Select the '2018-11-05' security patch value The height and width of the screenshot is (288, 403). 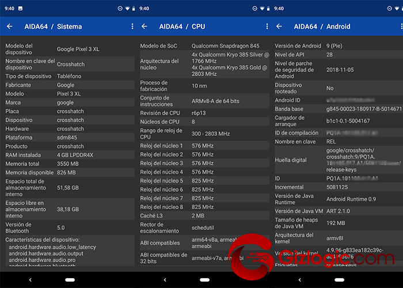340,70
